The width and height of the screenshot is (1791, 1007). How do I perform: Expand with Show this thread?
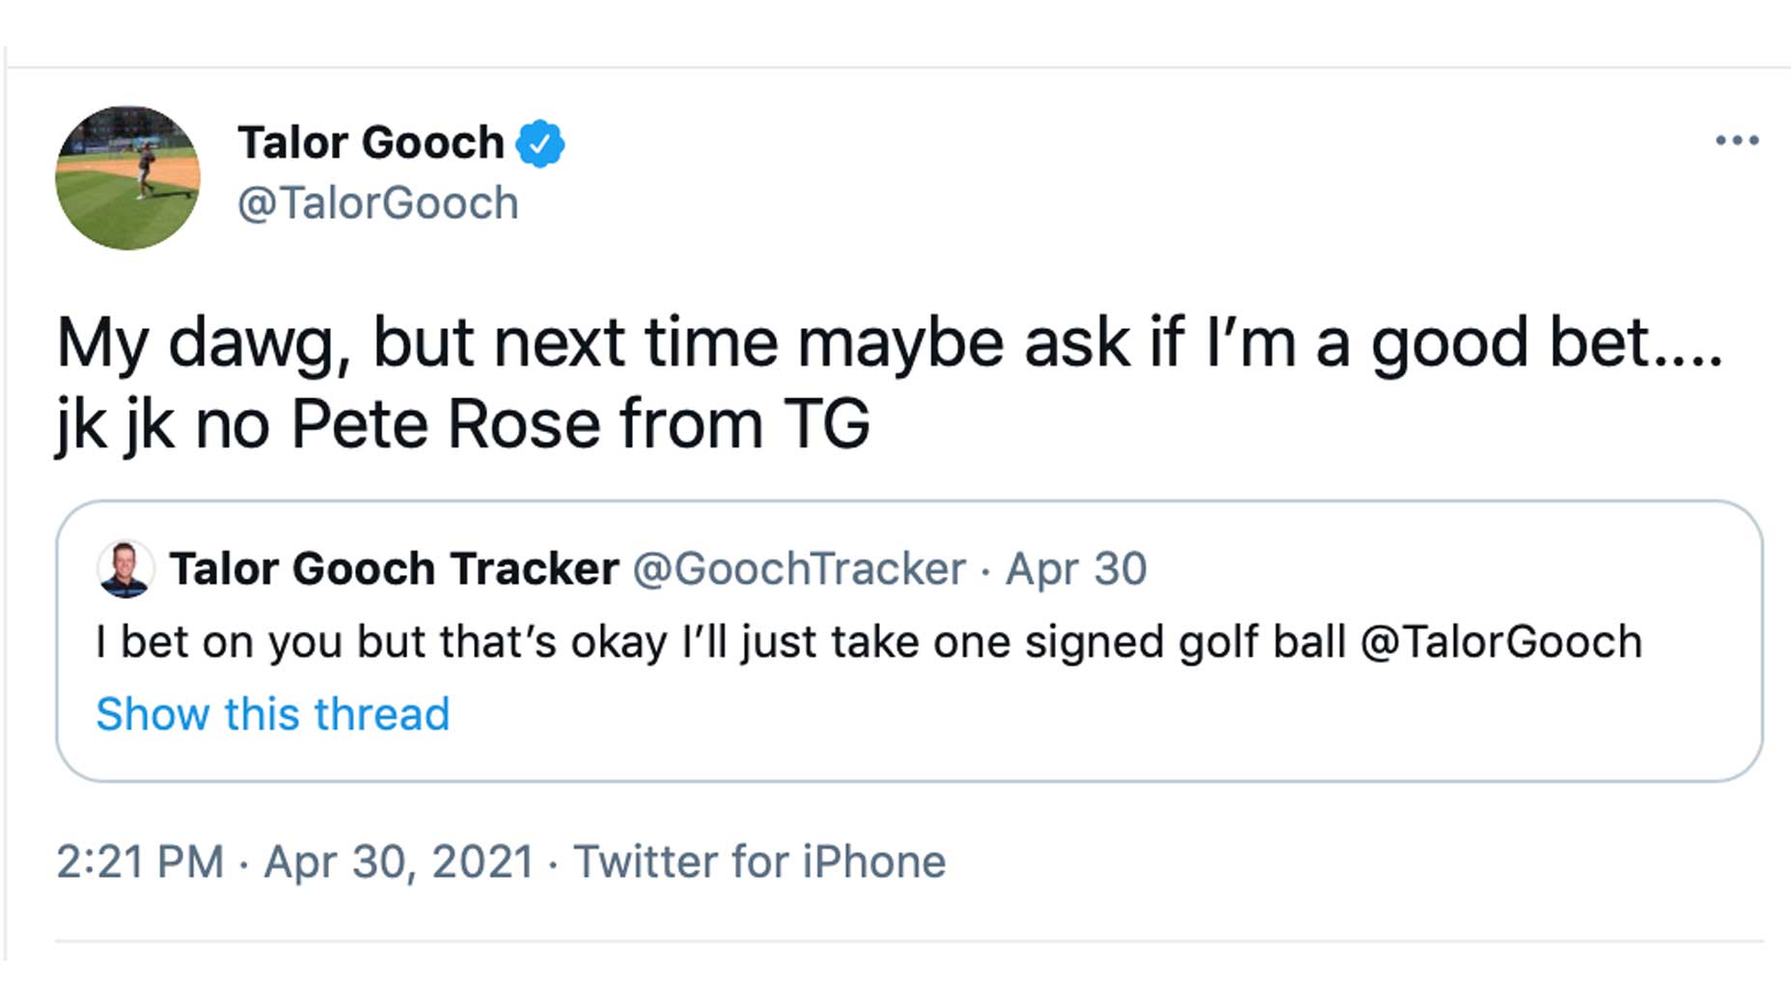tap(273, 714)
